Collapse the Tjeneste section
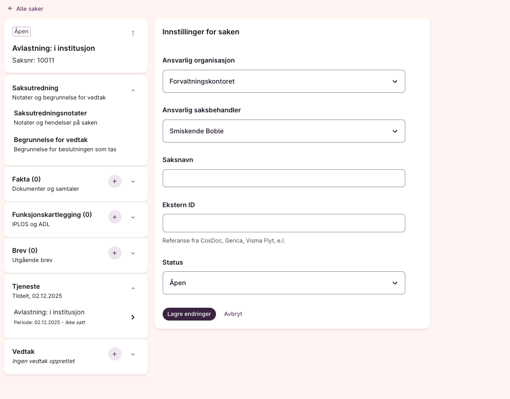510x399 pixels. point(133,289)
